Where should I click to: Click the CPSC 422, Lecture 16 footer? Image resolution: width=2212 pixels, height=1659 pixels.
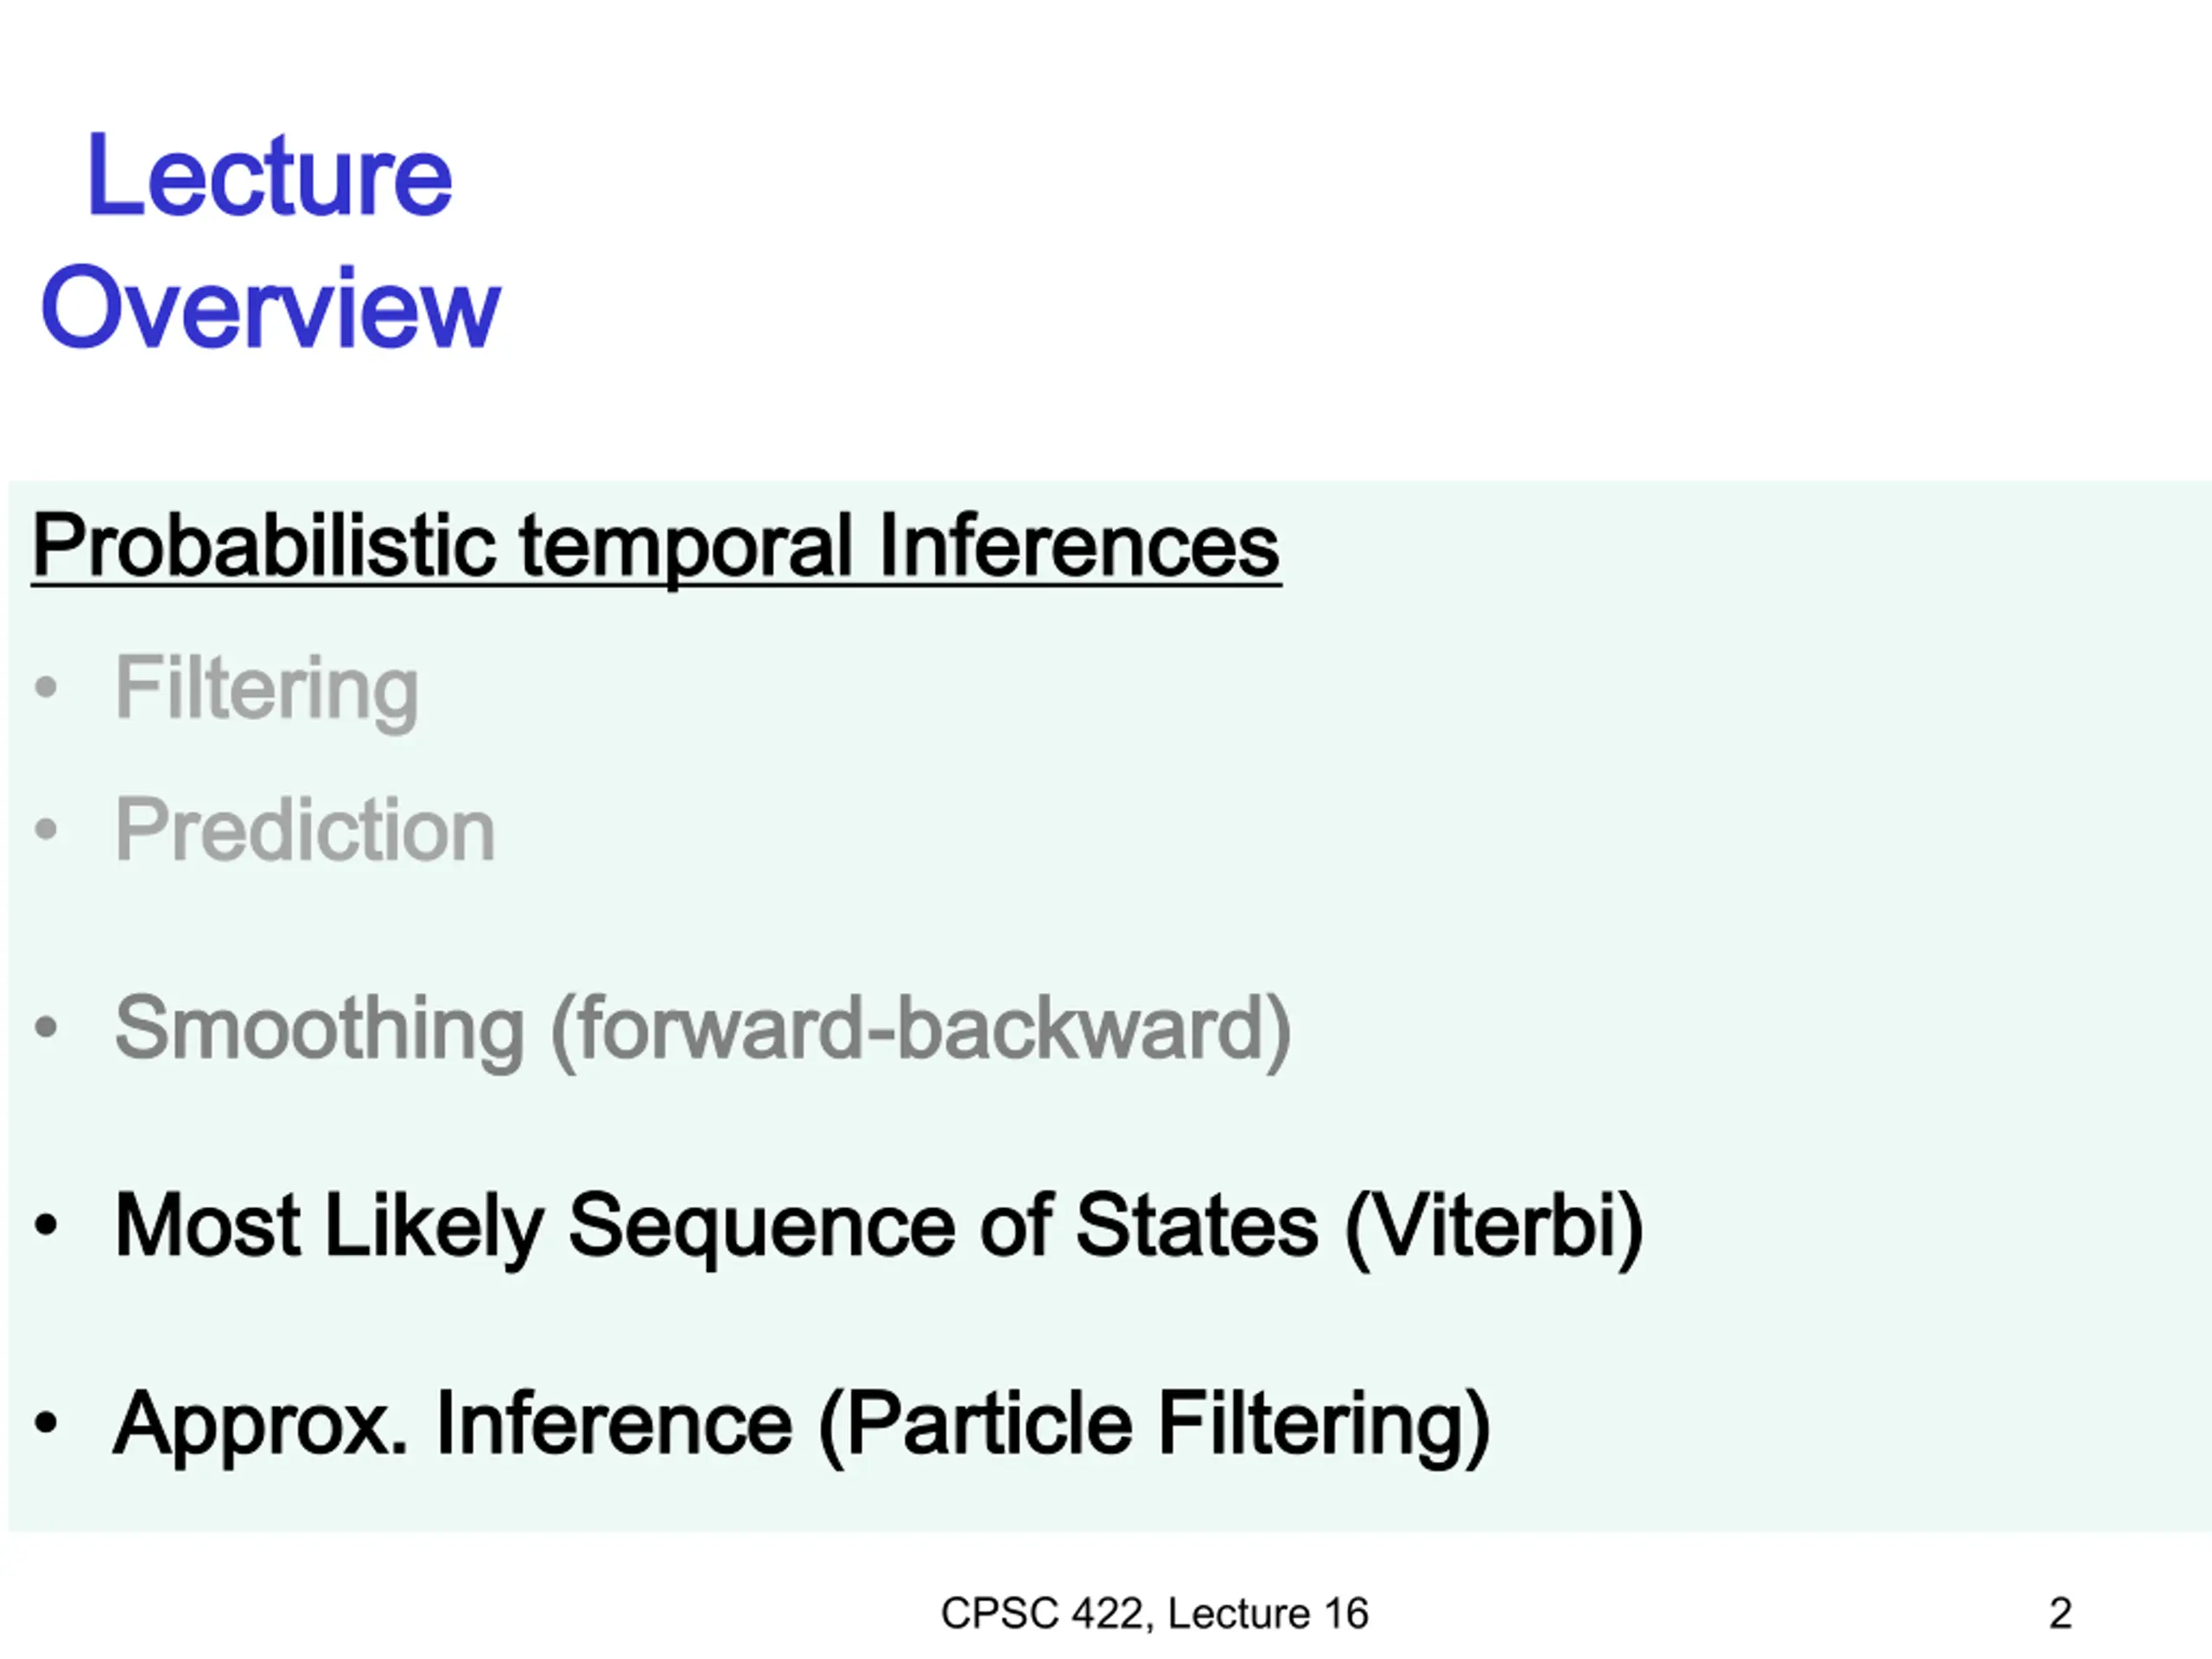(x=1154, y=1613)
